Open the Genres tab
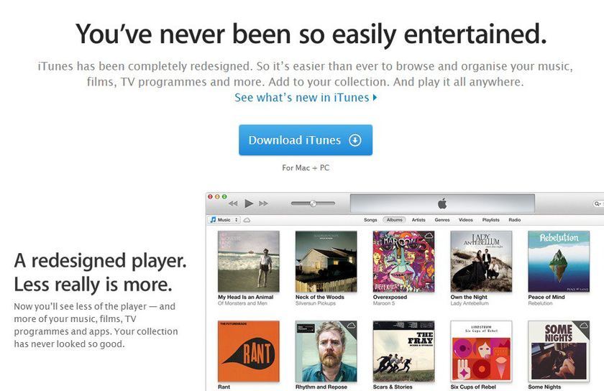The height and width of the screenshot is (391, 604). 442,220
